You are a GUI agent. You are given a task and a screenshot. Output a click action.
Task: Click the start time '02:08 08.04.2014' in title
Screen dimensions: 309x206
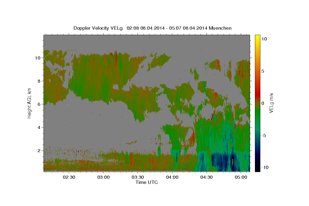pos(145,28)
